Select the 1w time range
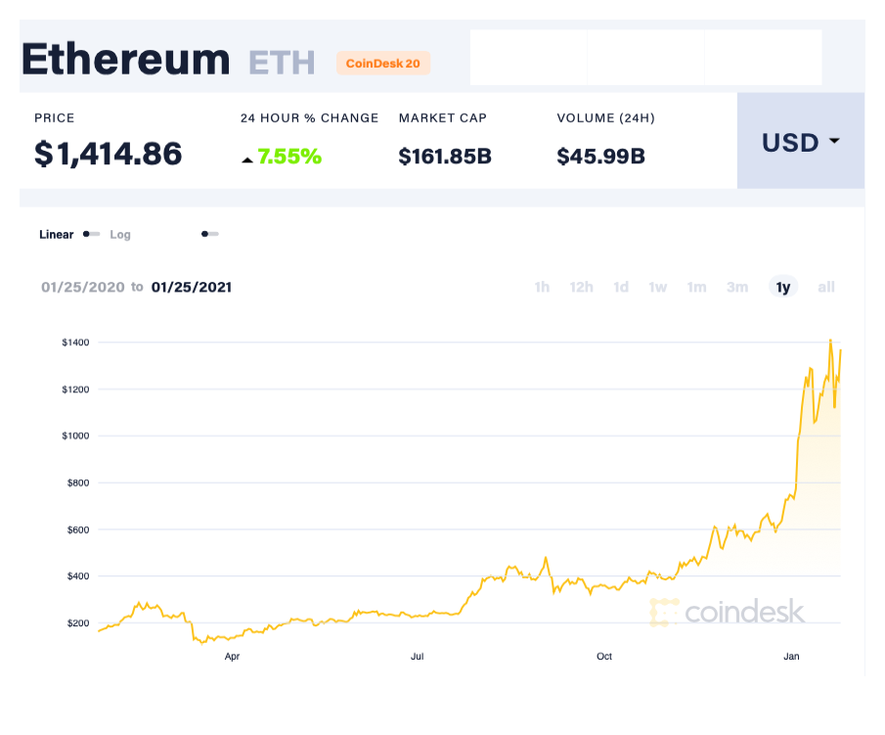Image resolution: width=885 pixels, height=735 pixels. (658, 287)
